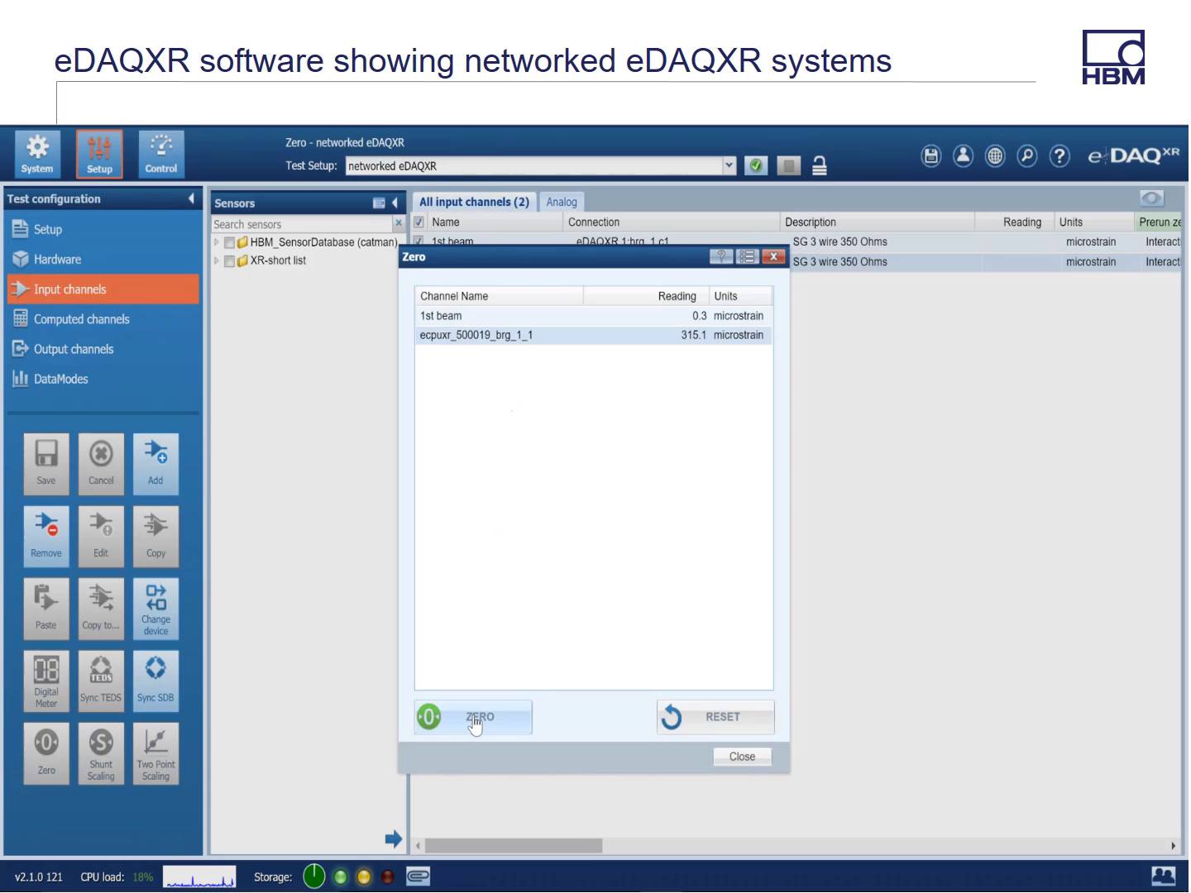Click Zero dialog help button
Screen dimensions: 1191x893
pos(720,256)
